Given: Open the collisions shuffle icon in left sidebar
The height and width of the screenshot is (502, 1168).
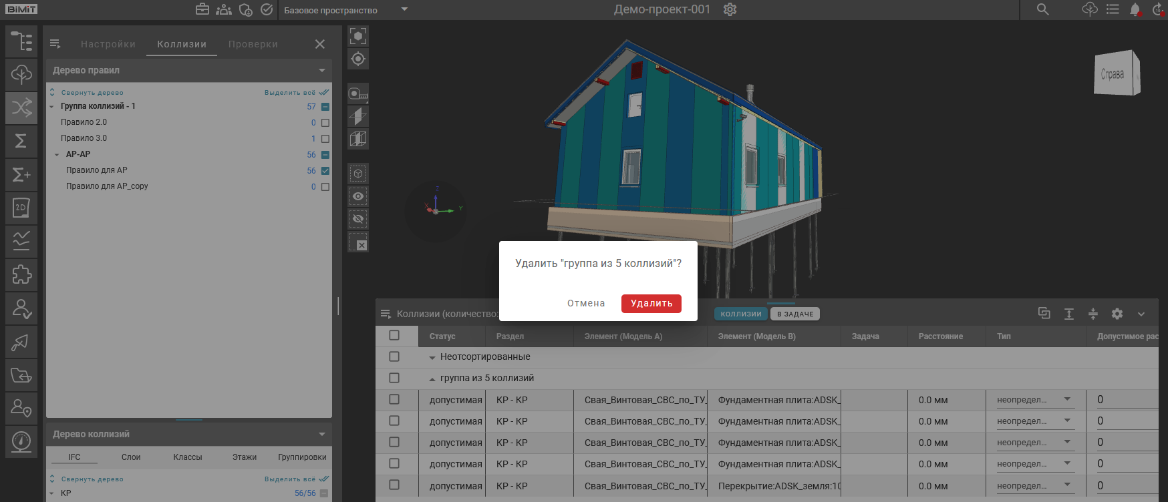Looking at the screenshot, I should point(21,107).
